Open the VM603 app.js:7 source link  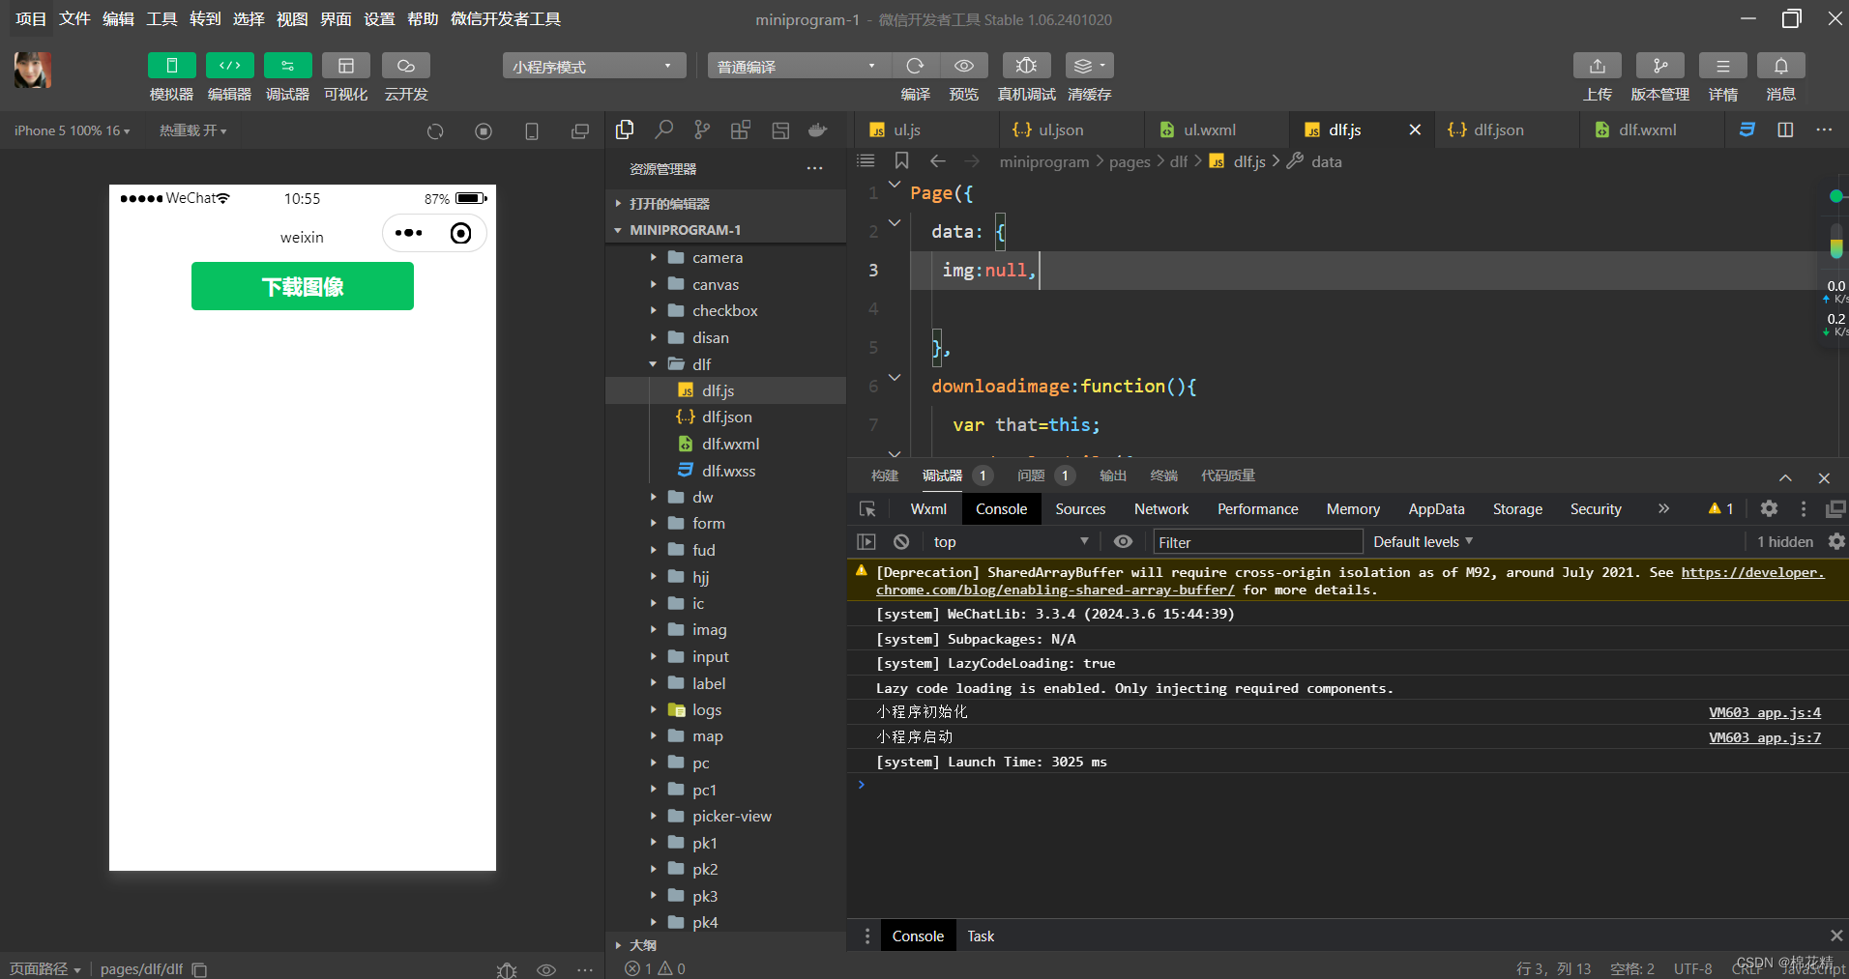point(1765,737)
